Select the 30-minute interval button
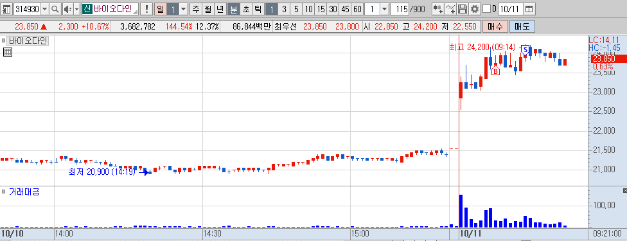The width and height of the screenshot is (627, 241). (333, 9)
